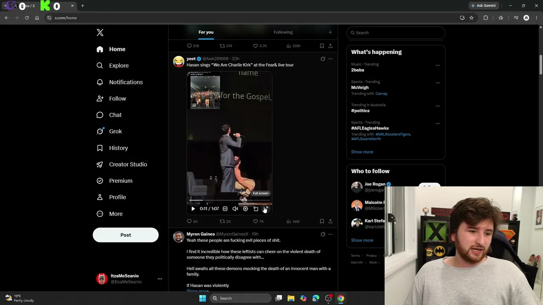
Task: Expand the footer More links
Action: click(x=374, y=263)
